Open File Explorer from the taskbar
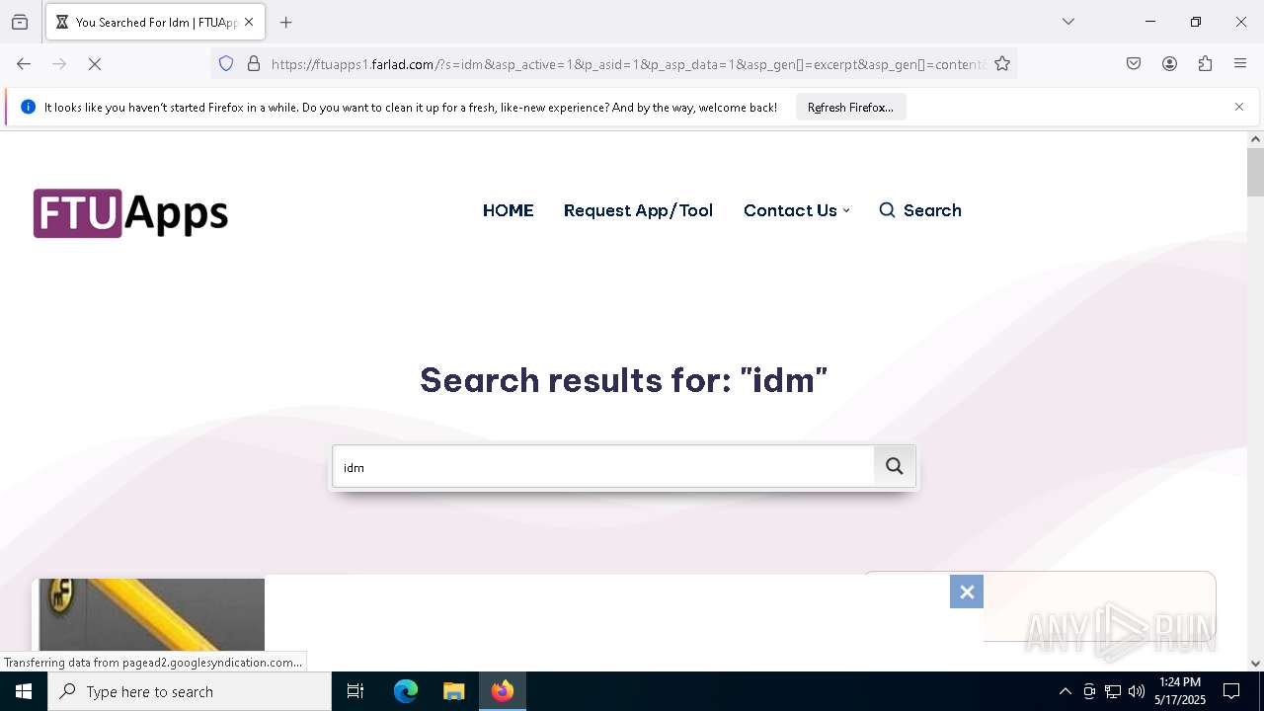Image resolution: width=1264 pixels, height=711 pixels. 453,691
